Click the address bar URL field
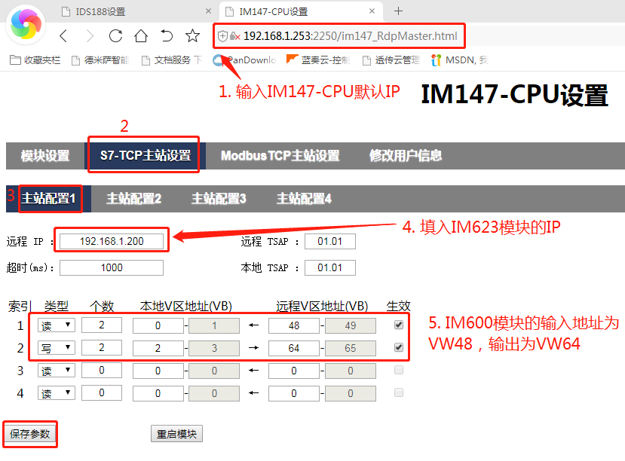 (350, 36)
